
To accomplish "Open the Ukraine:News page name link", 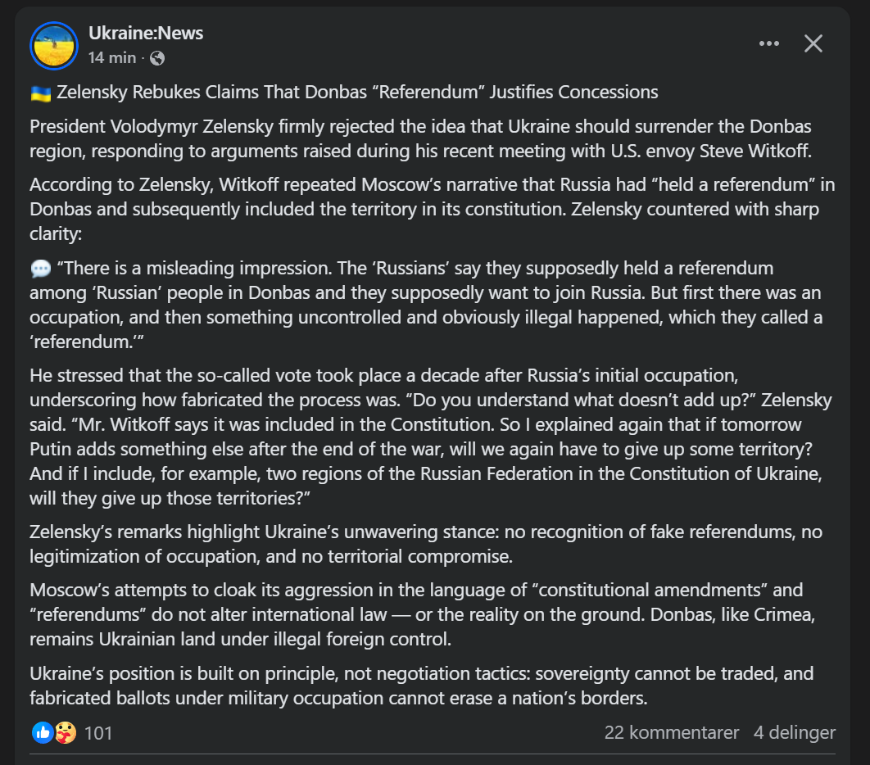I will 146,34.
